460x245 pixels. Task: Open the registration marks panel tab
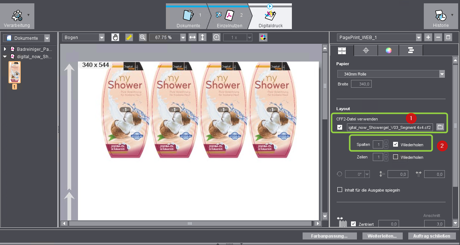pyautogui.click(x=365, y=50)
